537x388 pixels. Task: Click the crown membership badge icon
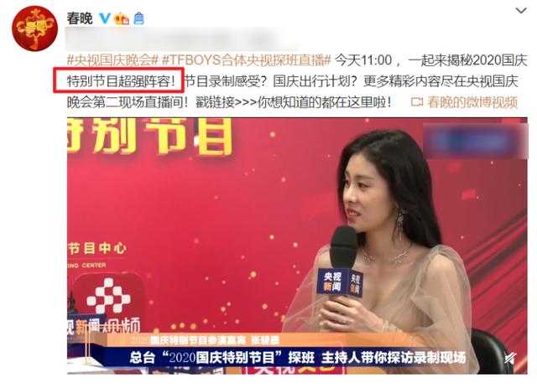coord(122,18)
